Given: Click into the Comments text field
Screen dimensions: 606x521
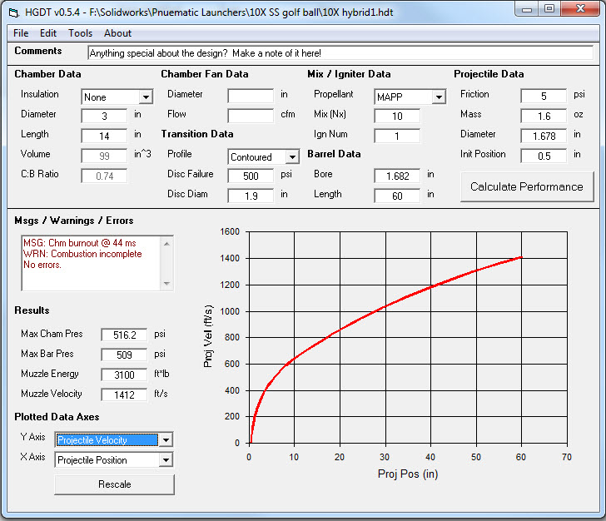Looking at the screenshot, I should click(340, 52).
